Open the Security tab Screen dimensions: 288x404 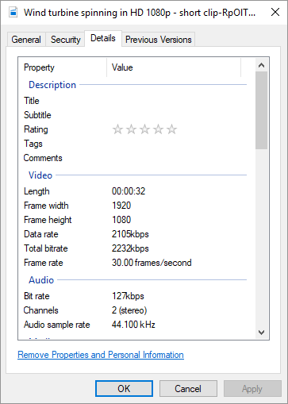click(x=65, y=40)
